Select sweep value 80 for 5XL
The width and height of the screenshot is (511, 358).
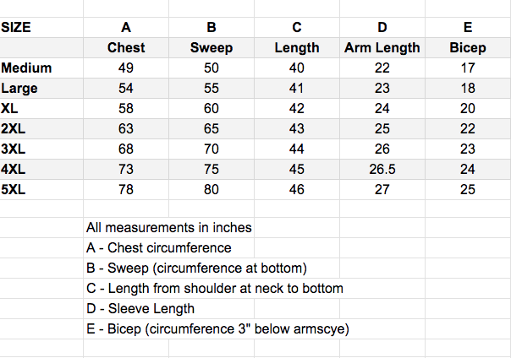(x=212, y=189)
